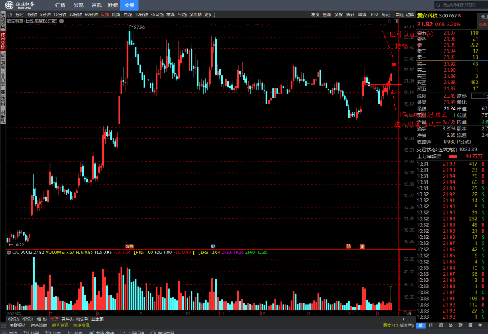Click the indicator settings gear beside CJL
Screen dimensions: 488x334
[9, 253]
